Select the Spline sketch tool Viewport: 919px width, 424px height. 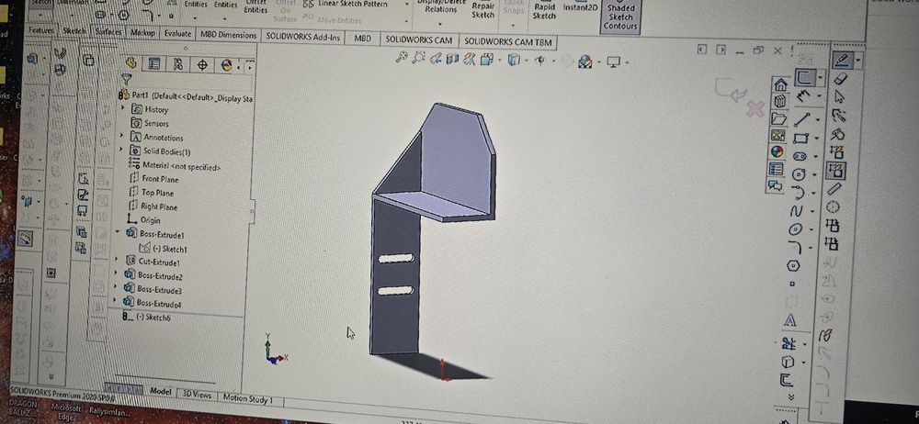[x=797, y=211]
